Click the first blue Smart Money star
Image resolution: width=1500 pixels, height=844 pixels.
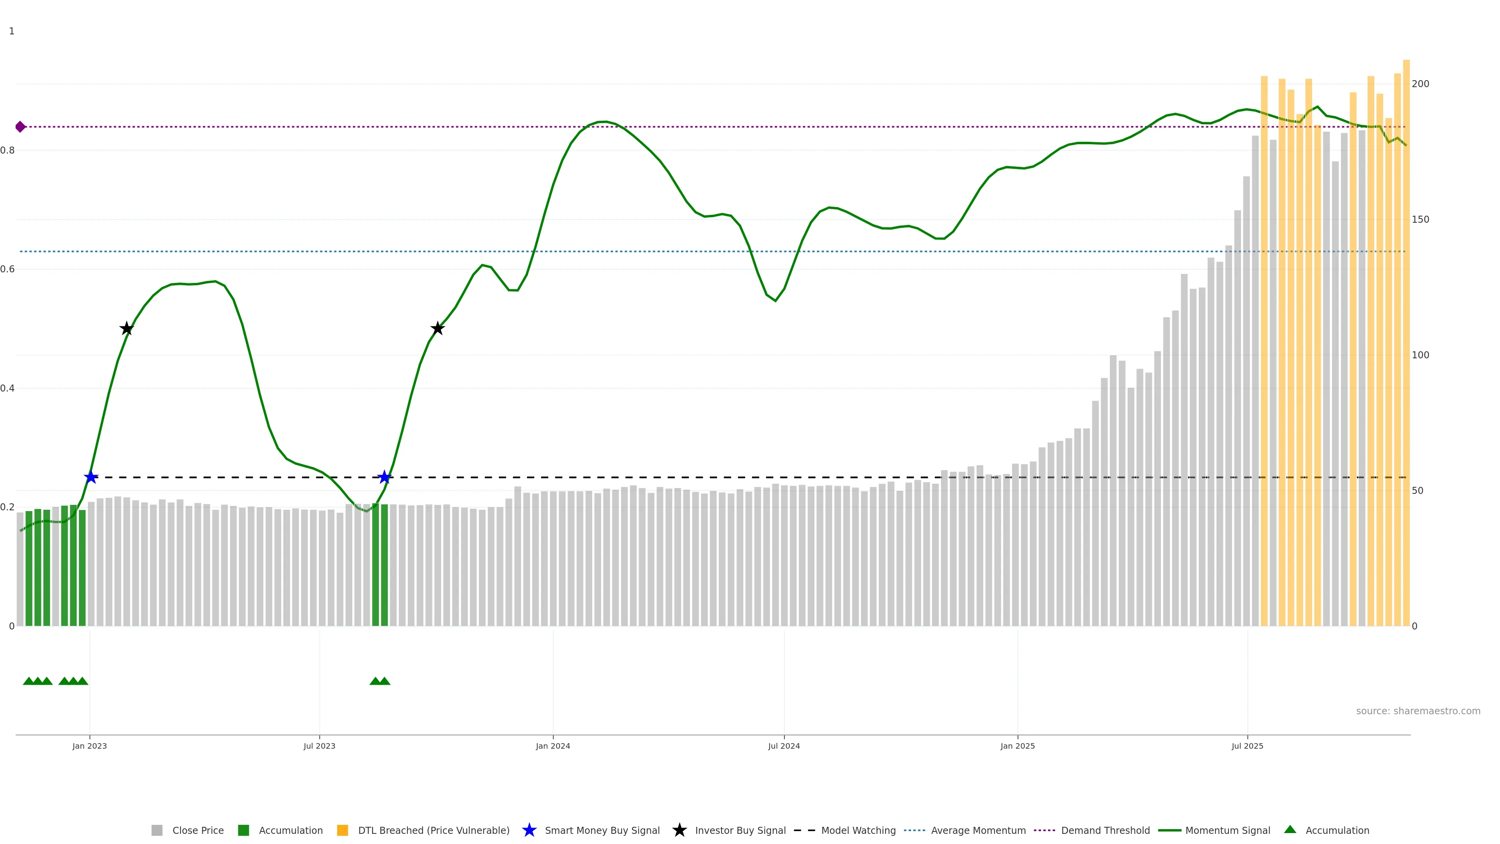tap(91, 477)
